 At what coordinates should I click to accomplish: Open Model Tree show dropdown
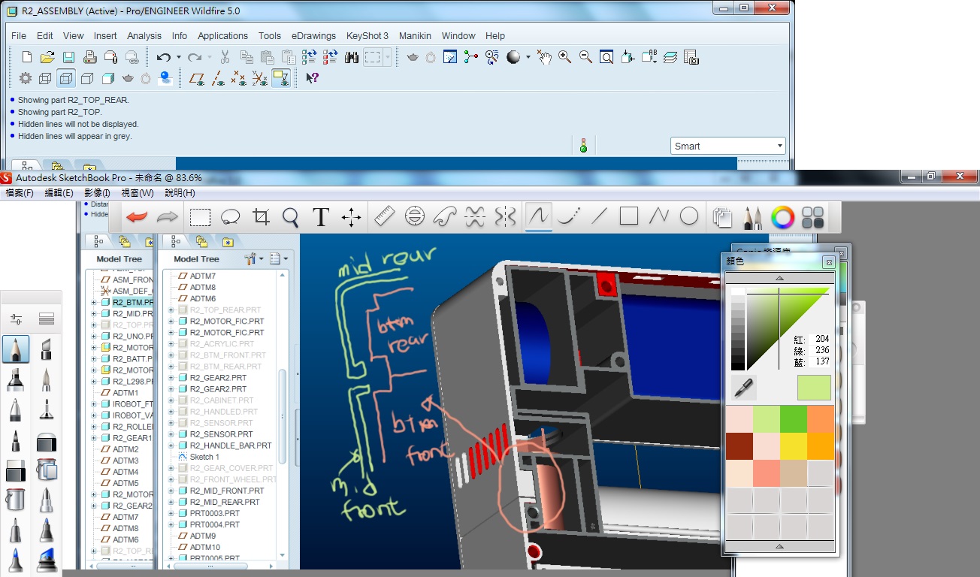(x=279, y=258)
